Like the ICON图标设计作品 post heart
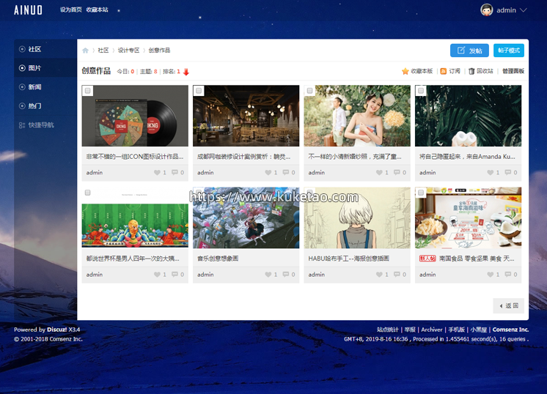The image size is (547, 394). 157,172
